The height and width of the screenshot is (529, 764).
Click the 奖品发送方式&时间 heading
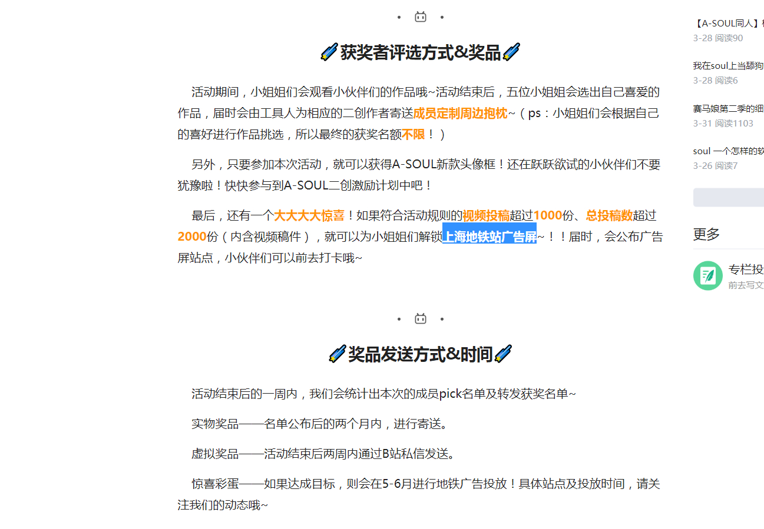(x=421, y=354)
